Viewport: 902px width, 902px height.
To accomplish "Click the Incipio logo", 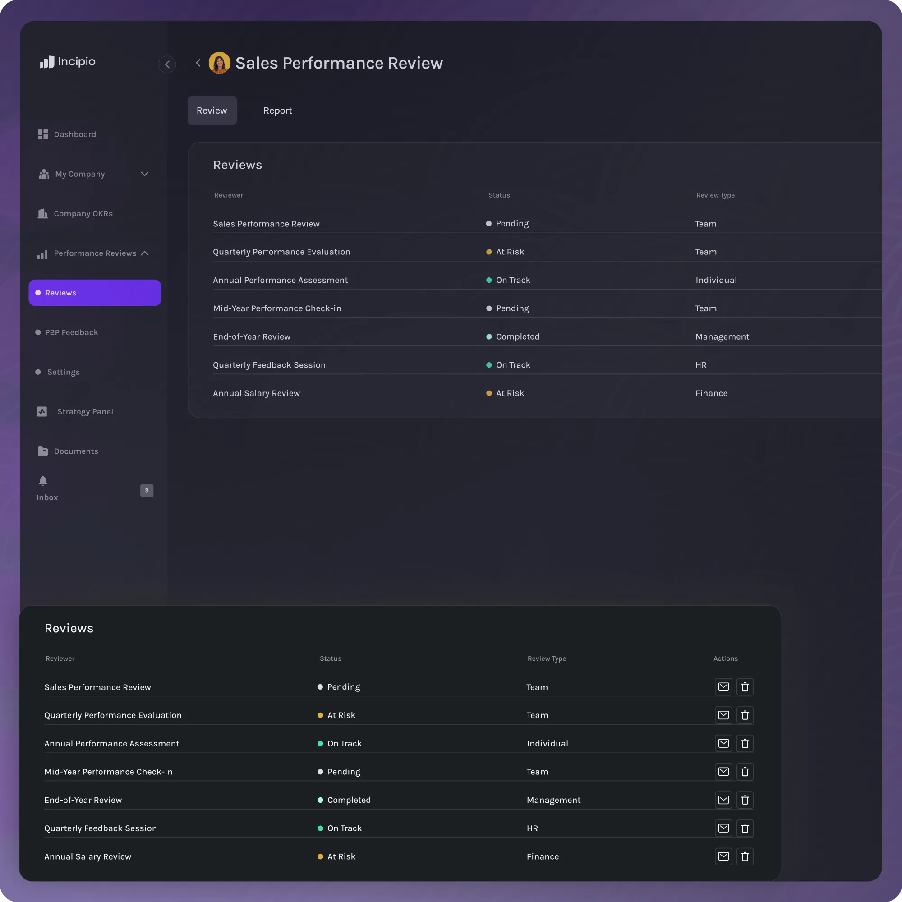I will (68, 62).
